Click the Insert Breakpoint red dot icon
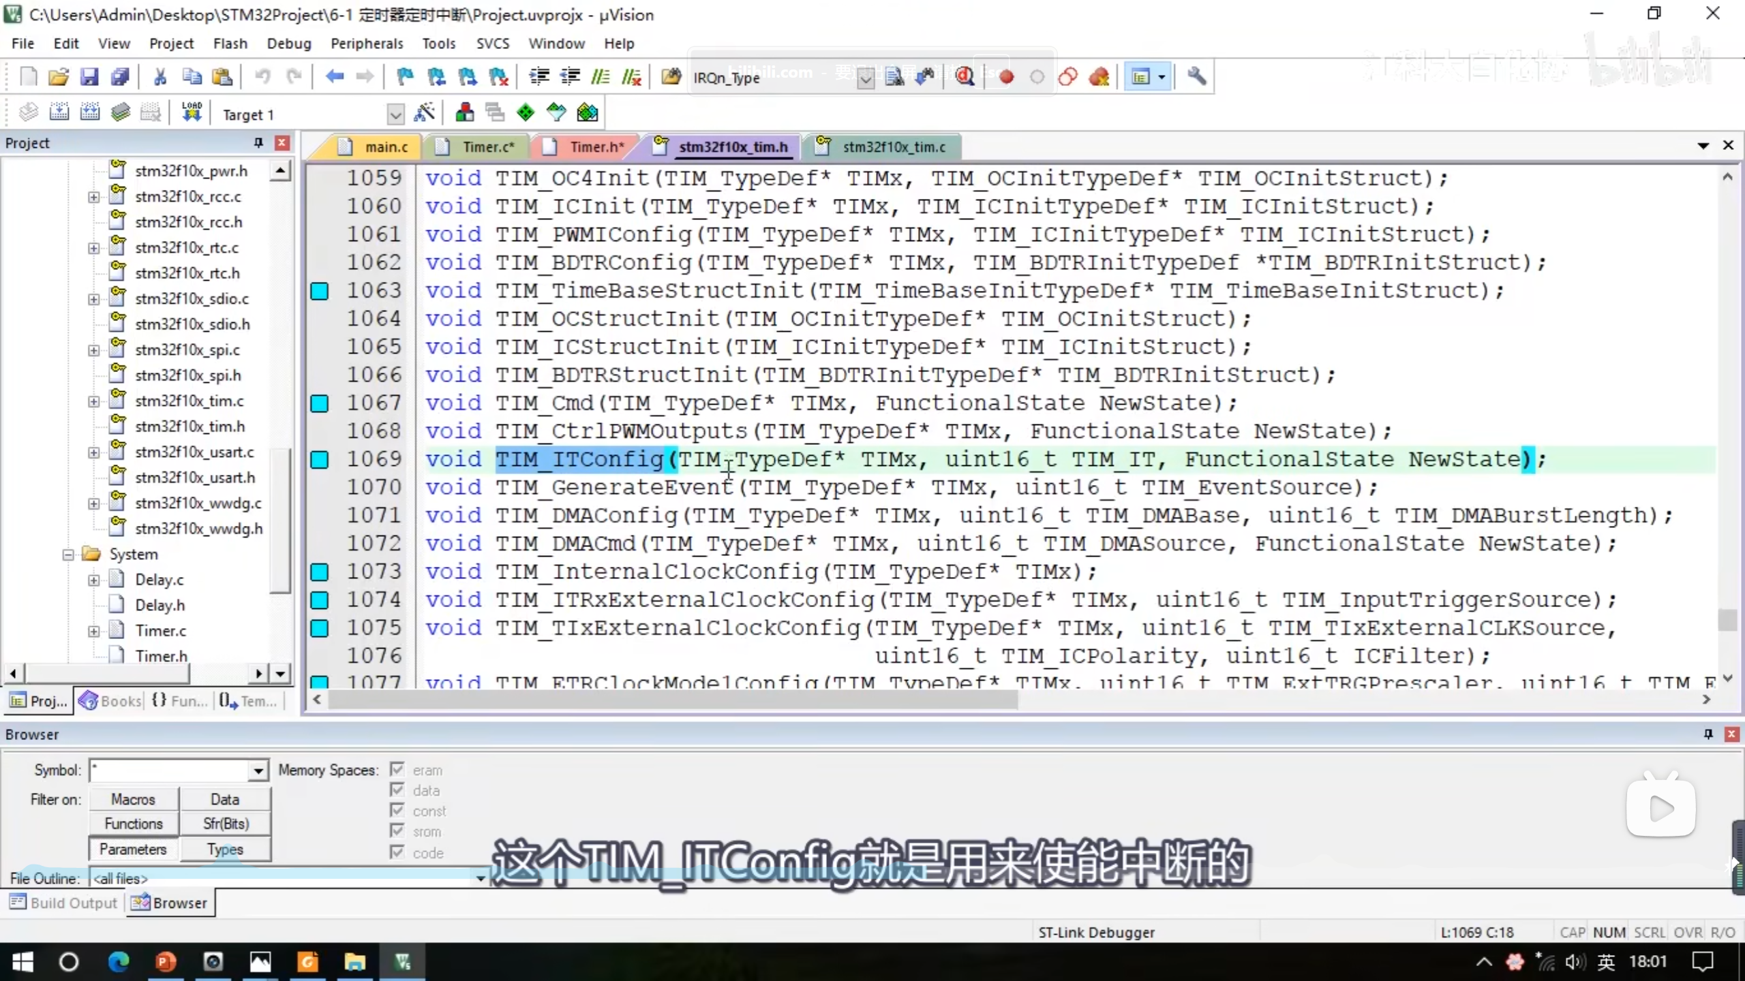Viewport: 1745px width, 981px height. coord(1006,77)
